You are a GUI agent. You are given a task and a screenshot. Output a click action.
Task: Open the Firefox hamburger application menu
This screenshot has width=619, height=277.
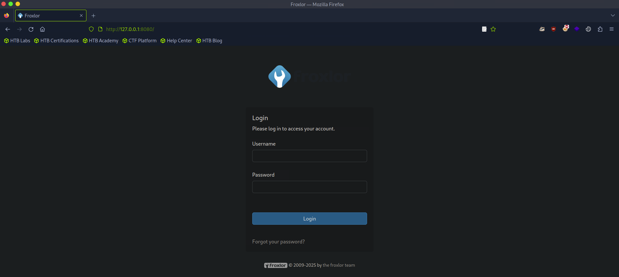[x=612, y=29]
